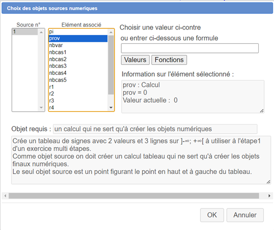
Task: Confirm the dialog with OK
Action: (212, 215)
